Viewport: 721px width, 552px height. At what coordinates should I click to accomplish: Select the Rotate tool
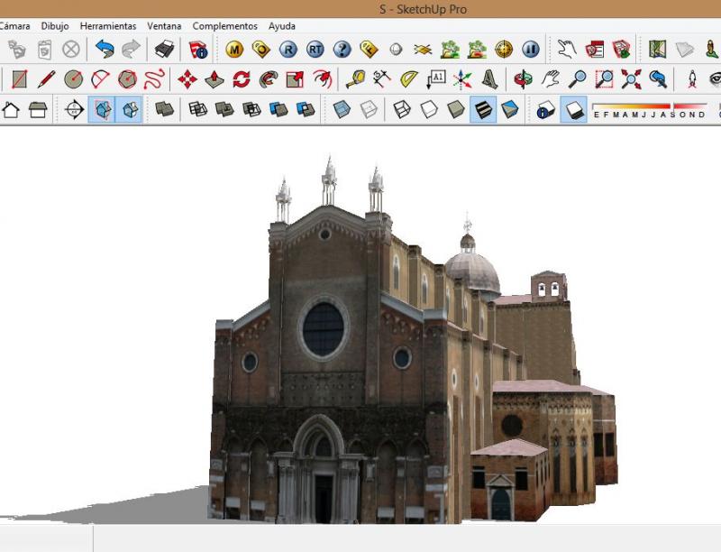click(241, 79)
